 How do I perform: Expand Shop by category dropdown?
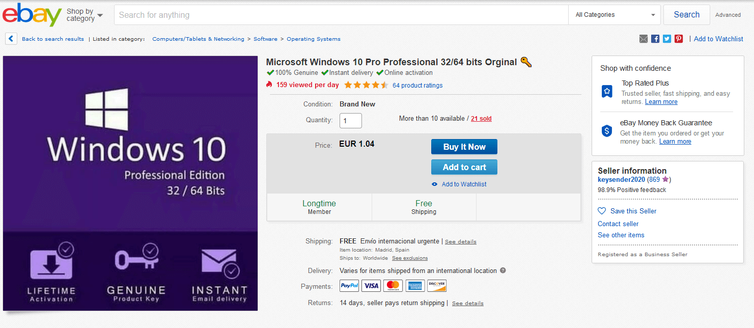pos(85,15)
